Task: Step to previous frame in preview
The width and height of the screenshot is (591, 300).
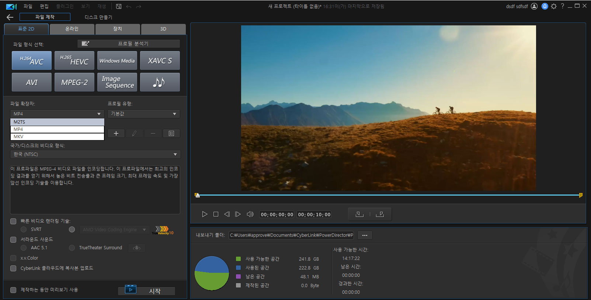Action: click(227, 214)
